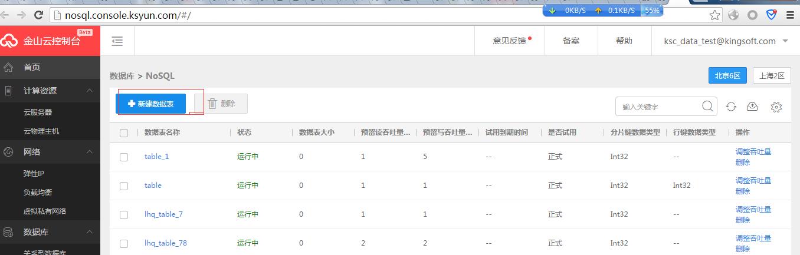Bookmark page with the star icon
This screenshot has width=800, height=255.
714,15
